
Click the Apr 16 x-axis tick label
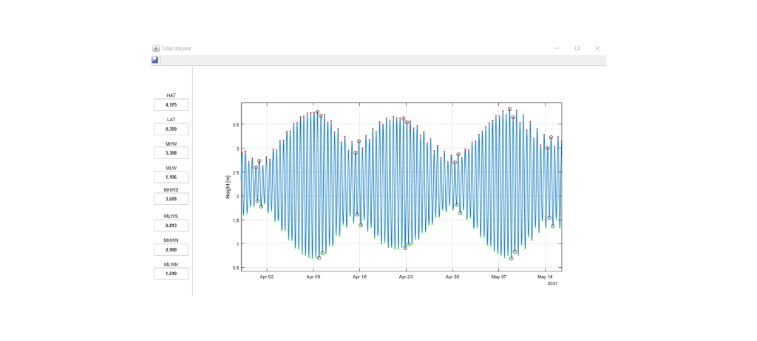(x=359, y=277)
